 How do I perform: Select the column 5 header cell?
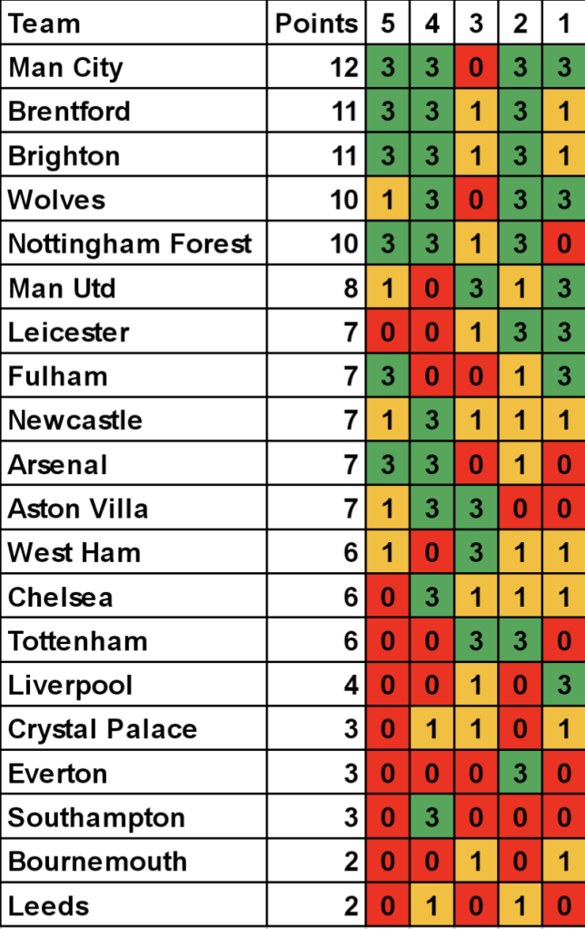coord(388,23)
